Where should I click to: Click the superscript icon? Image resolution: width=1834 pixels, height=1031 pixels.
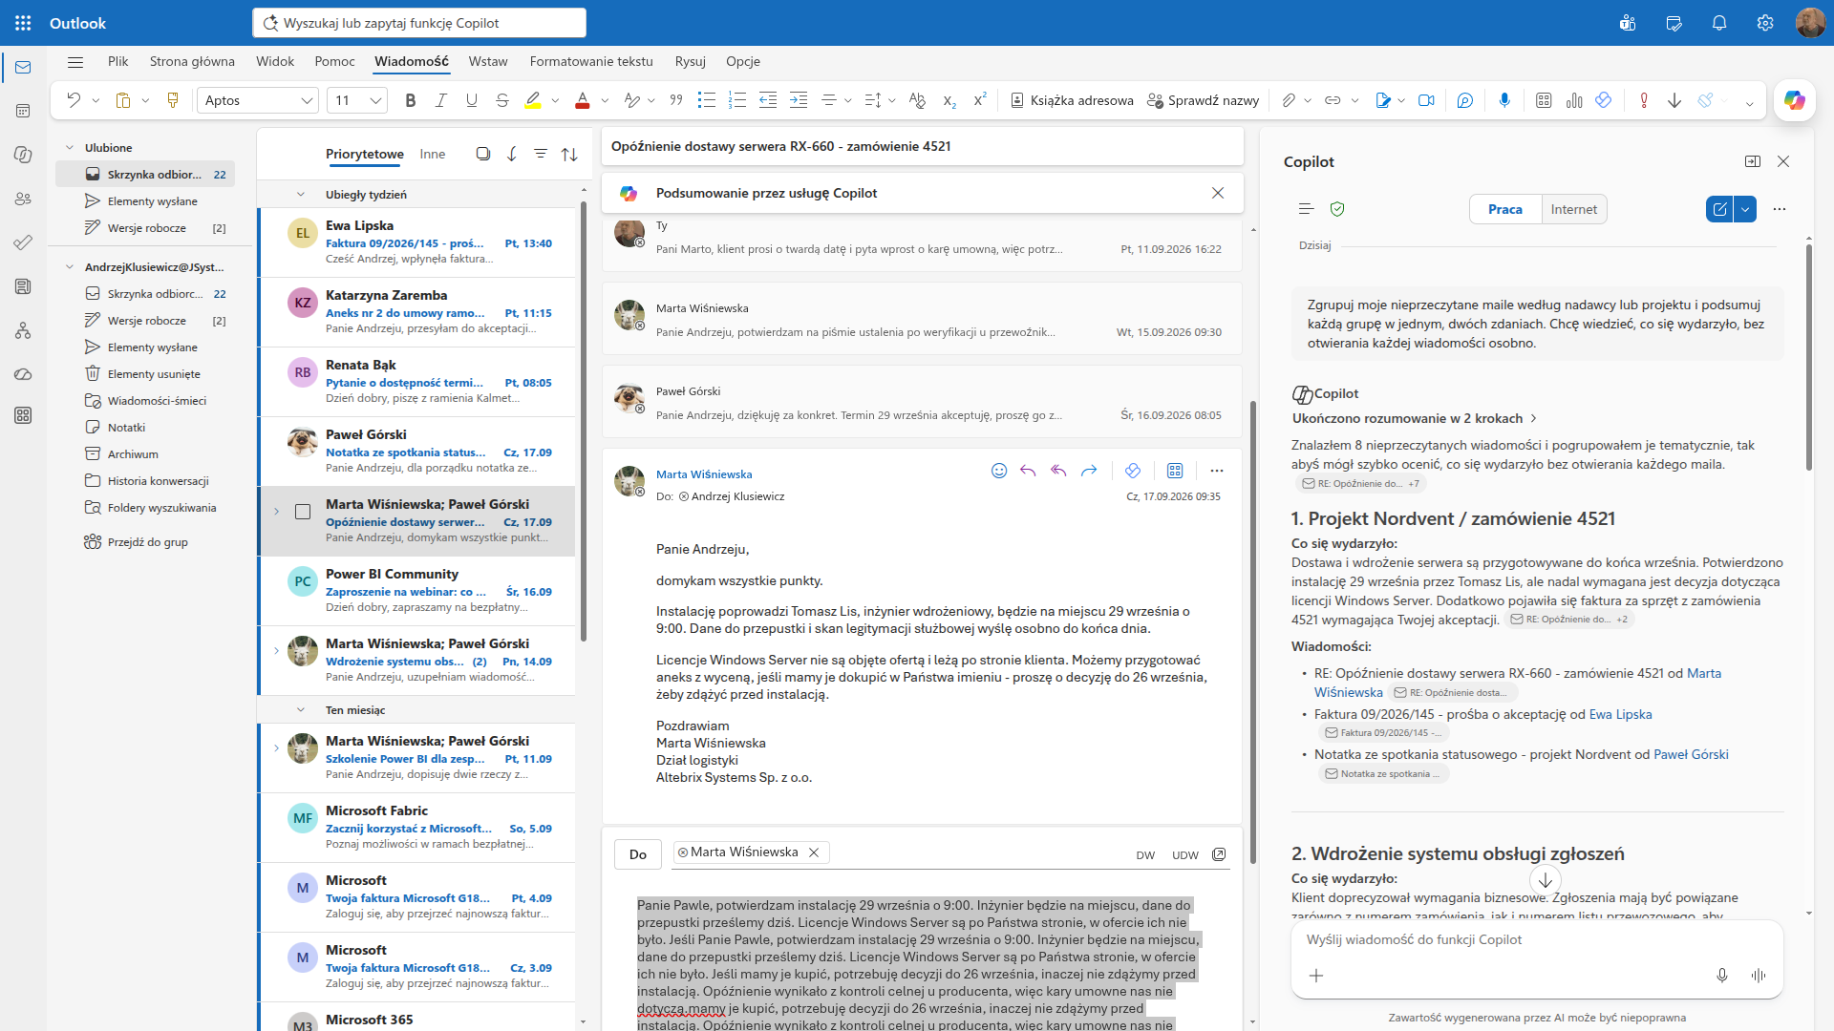coord(980,100)
